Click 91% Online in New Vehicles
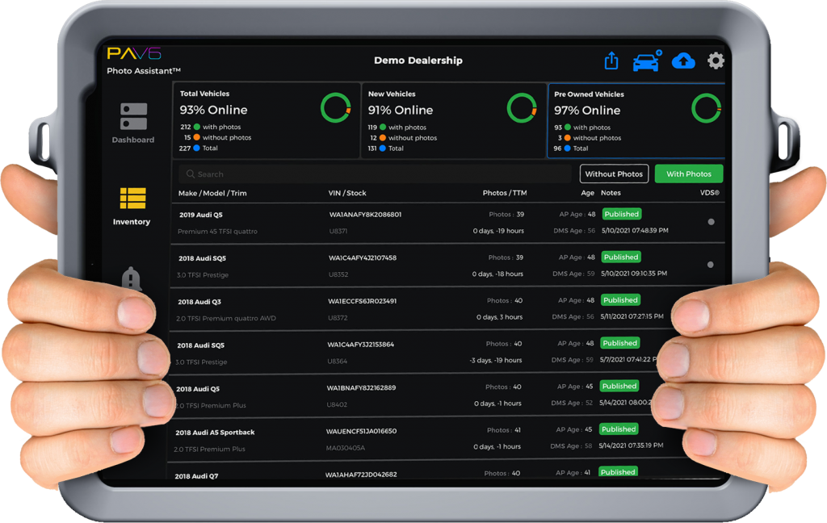 point(401,111)
